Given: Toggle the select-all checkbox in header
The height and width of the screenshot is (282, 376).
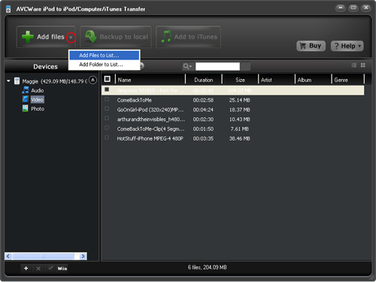Looking at the screenshot, I should (108, 79).
